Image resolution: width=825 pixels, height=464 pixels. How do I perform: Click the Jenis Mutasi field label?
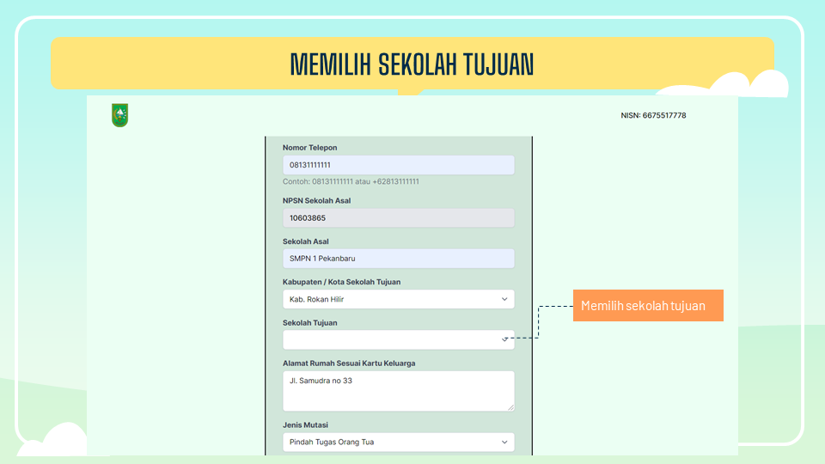click(x=305, y=424)
